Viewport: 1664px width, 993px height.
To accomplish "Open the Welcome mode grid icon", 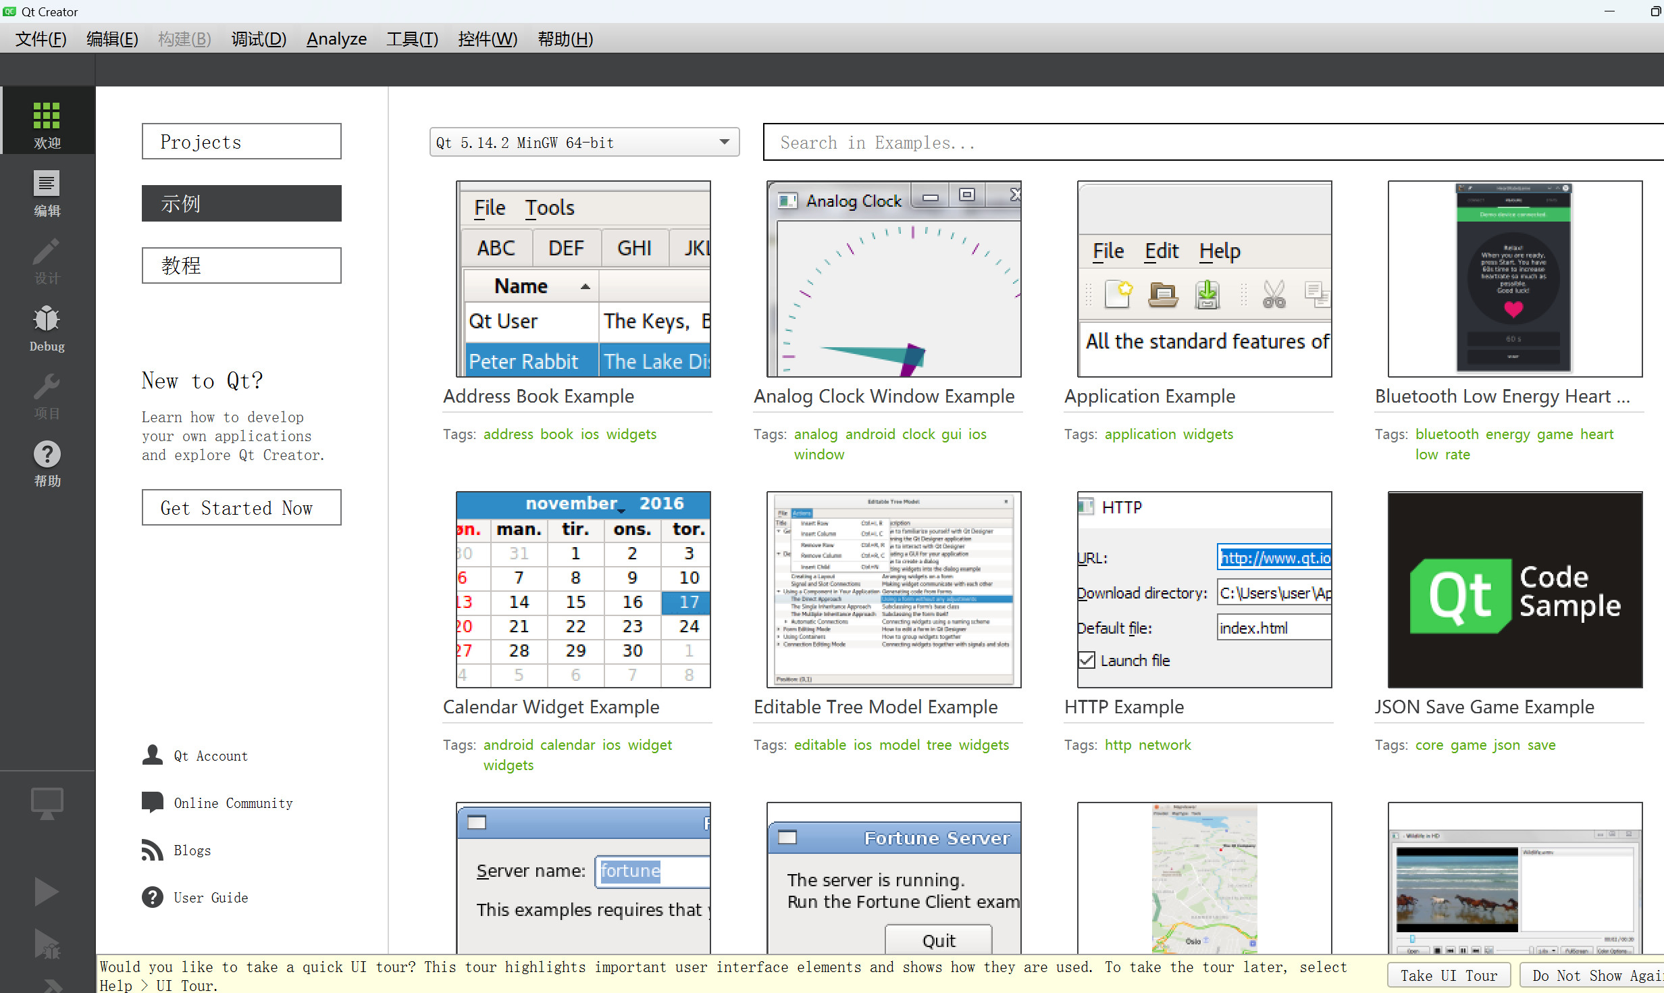I will (x=47, y=122).
